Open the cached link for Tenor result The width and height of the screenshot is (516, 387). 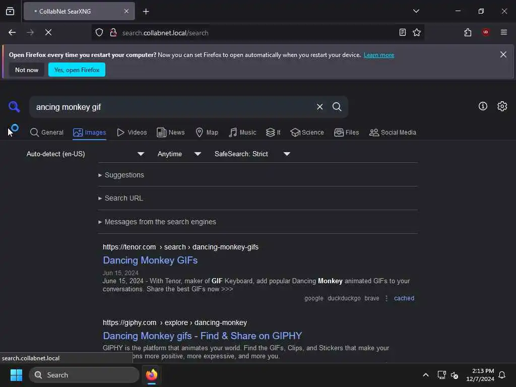coord(404,298)
